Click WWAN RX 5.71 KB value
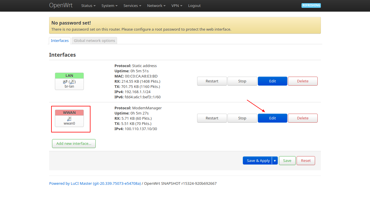This screenshot has height=216, width=370. pos(136,119)
